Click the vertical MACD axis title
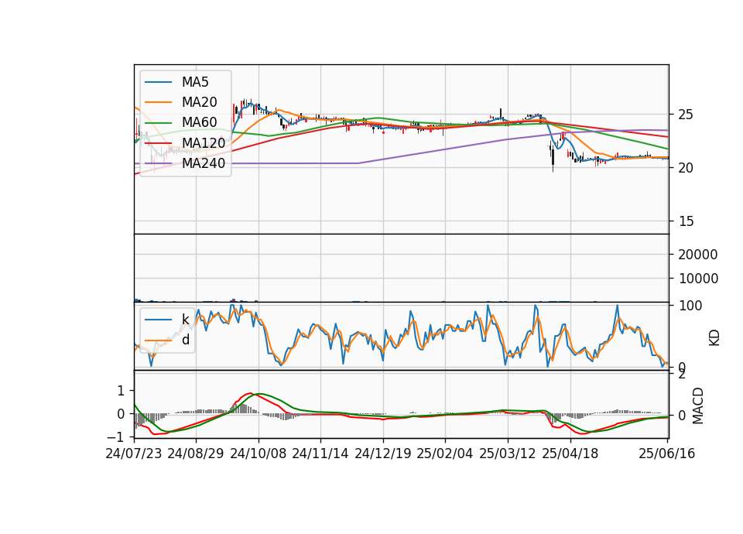This screenshot has height=534, width=743. click(x=698, y=406)
